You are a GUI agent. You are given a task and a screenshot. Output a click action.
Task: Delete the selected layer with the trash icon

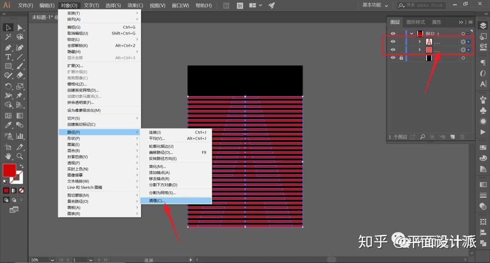pyautogui.click(x=462, y=137)
